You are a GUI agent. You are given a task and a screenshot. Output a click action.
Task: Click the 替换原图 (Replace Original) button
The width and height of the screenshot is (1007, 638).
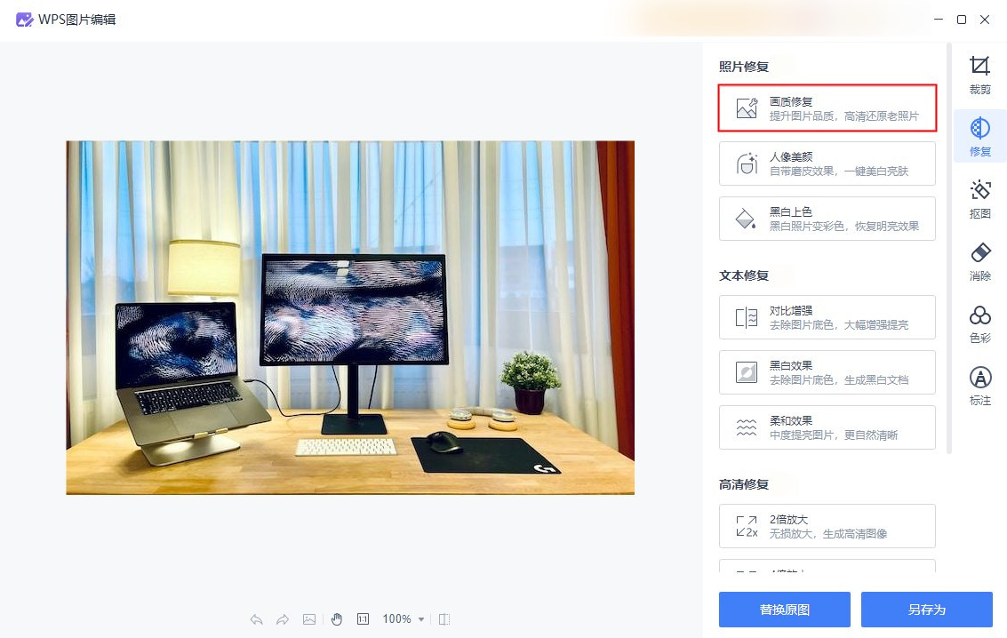[784, 610]
